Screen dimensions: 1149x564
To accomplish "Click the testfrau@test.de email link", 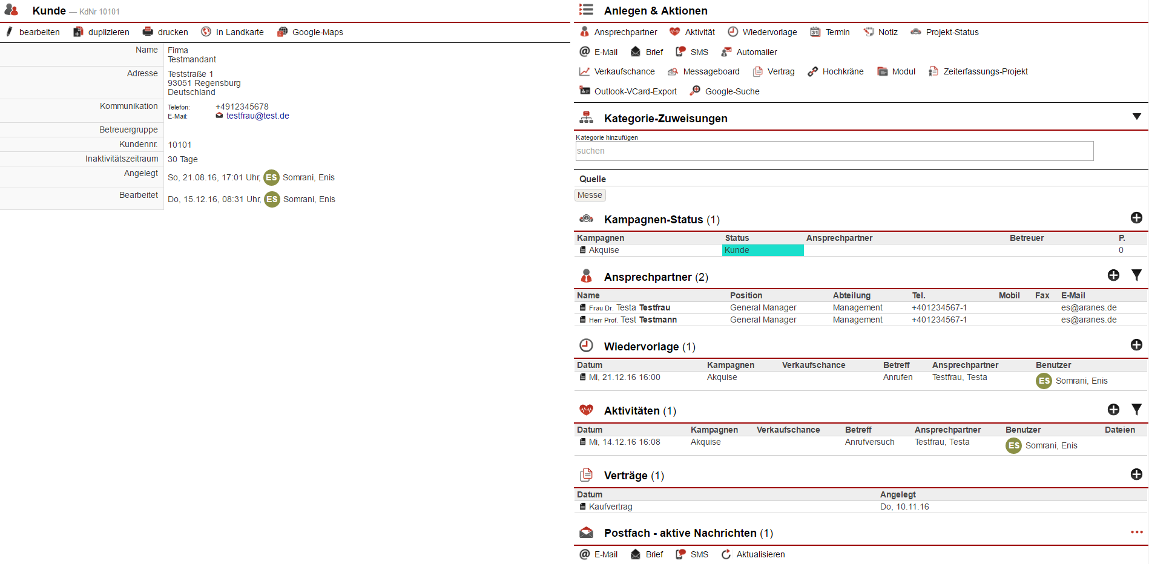I will tap(257, 116).
